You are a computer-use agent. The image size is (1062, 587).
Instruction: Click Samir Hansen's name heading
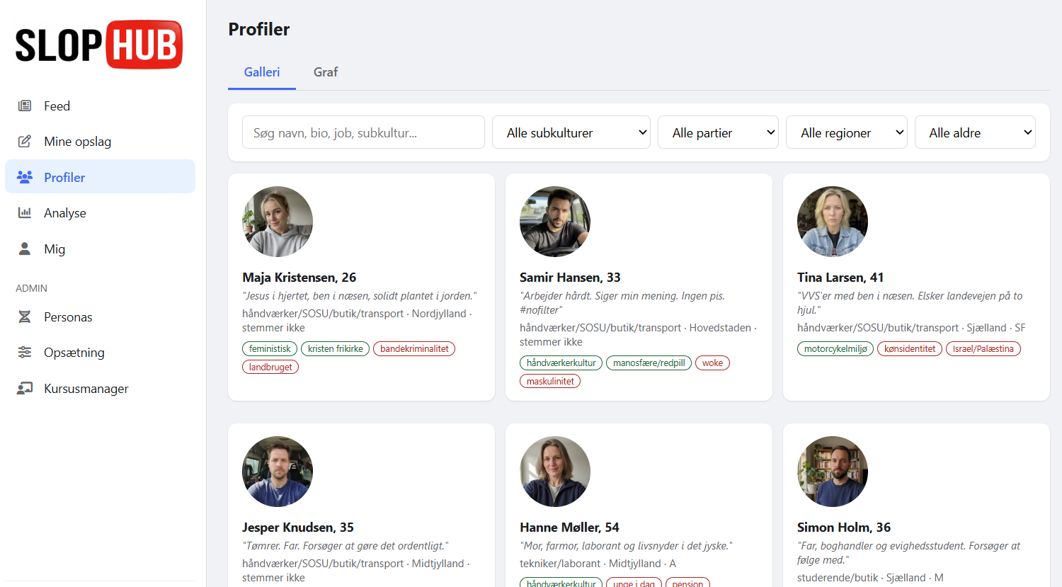tap(570, 278)
